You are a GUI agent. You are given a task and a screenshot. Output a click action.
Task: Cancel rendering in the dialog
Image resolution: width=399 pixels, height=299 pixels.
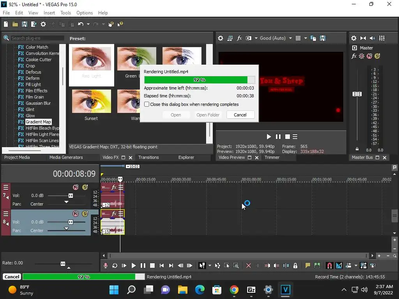[240, 115]
